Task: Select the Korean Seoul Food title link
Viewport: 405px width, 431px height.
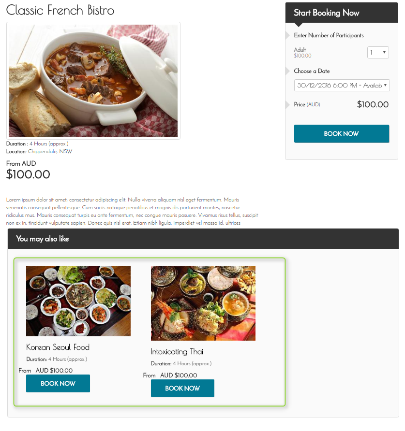Action: pyautogui.click(x=58, y=347)
